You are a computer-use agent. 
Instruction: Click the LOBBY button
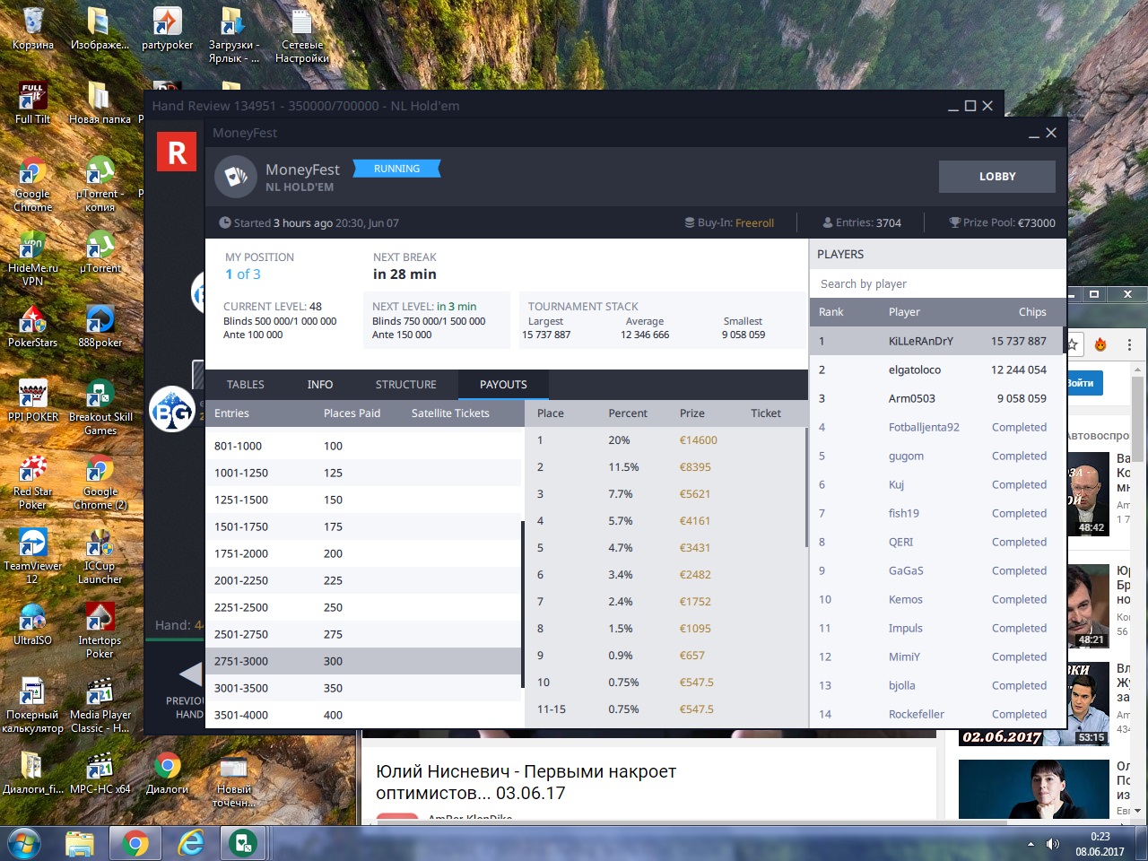[997, 177]
